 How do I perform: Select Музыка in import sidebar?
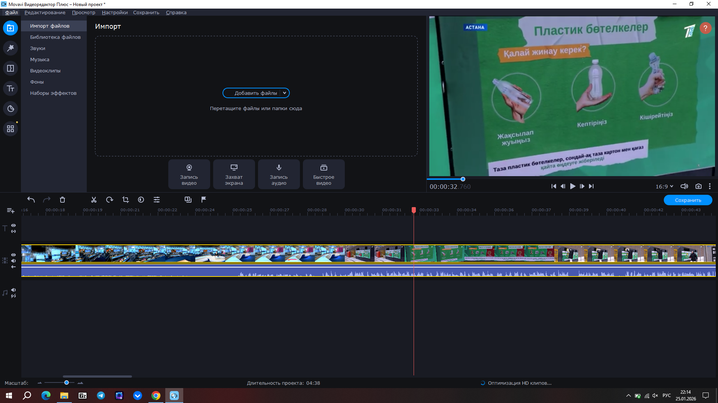tap(40, 59)
